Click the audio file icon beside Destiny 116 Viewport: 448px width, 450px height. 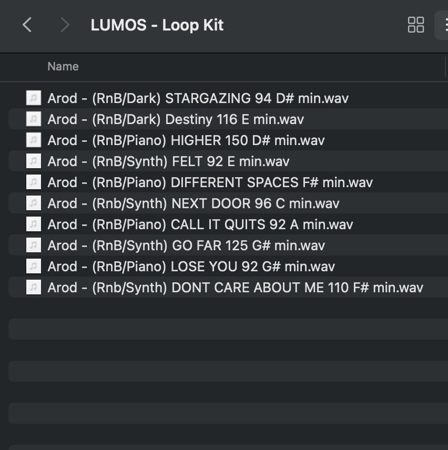coord(33,119)
